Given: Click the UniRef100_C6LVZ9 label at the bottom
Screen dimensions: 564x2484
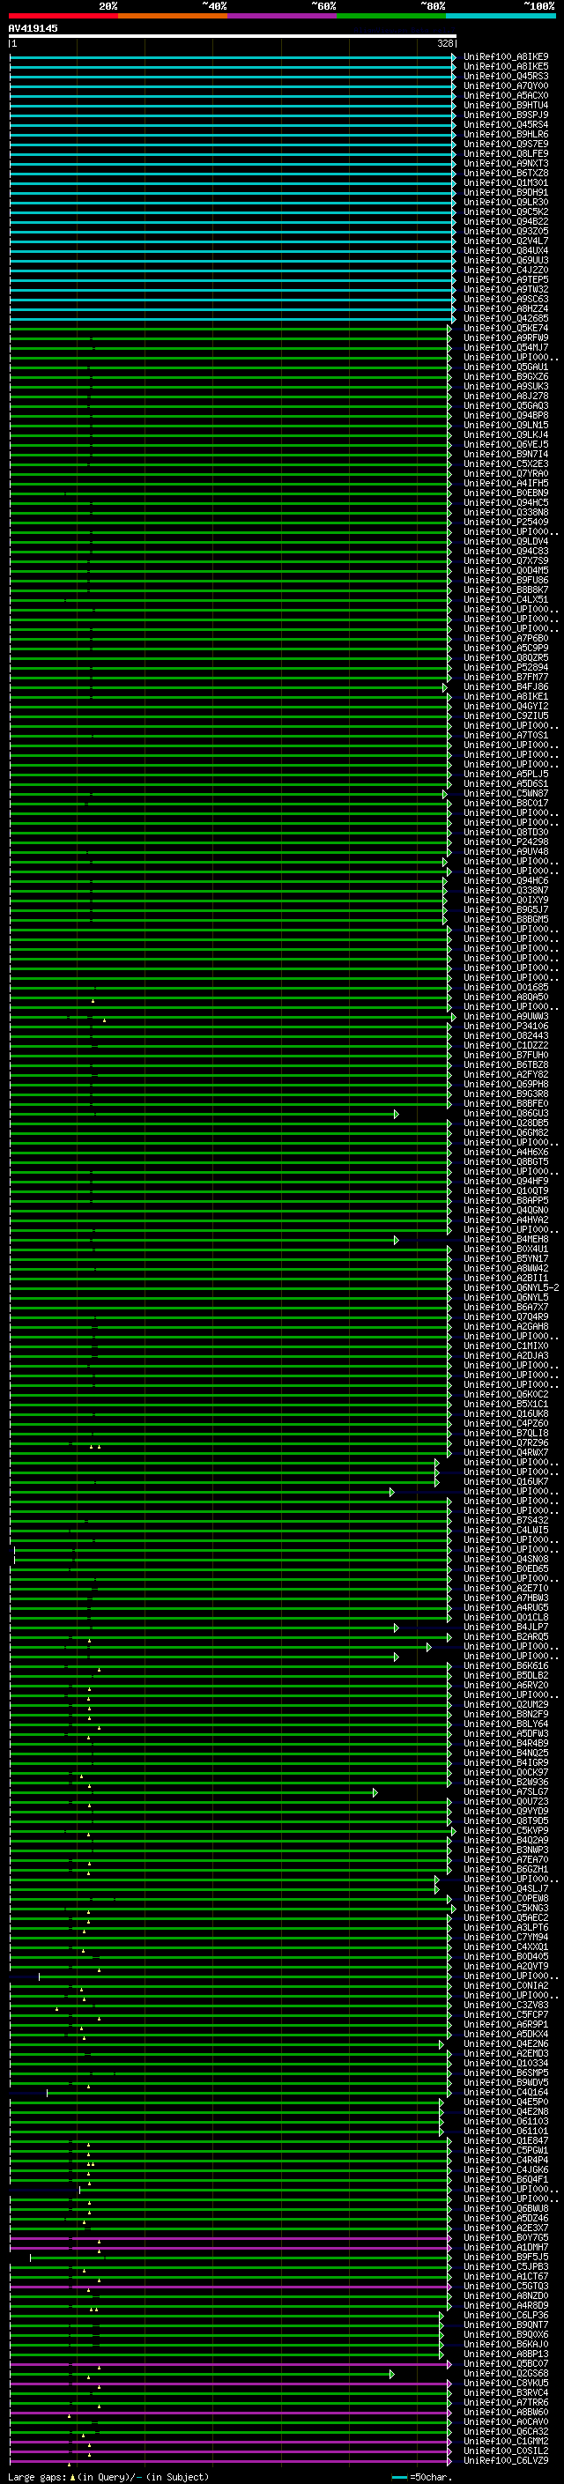Looking at the screenshot, I should tap(506, 2461).
